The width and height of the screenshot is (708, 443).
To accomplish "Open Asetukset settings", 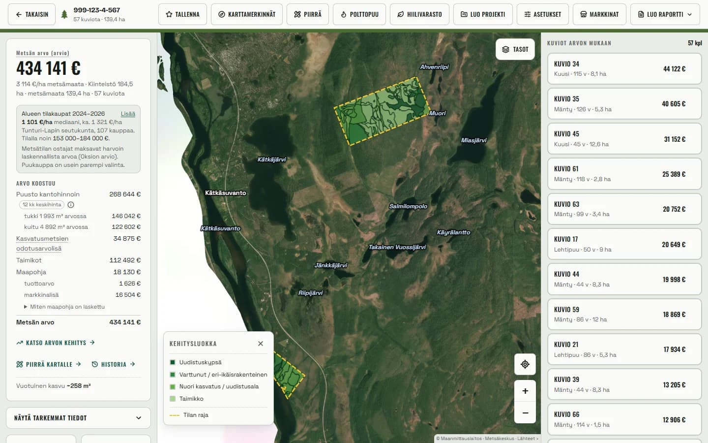I will click(x=543, y=14).
